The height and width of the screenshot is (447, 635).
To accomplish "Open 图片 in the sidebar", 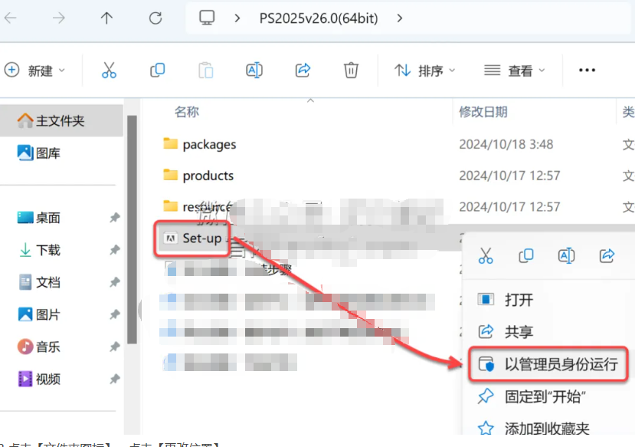I will pyautogui.click(x=39, y=314).
